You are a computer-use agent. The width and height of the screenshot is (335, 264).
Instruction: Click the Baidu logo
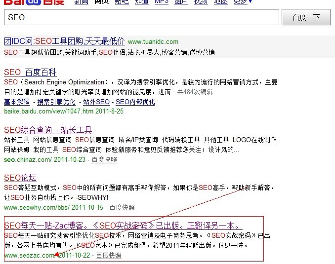(34, 2)
